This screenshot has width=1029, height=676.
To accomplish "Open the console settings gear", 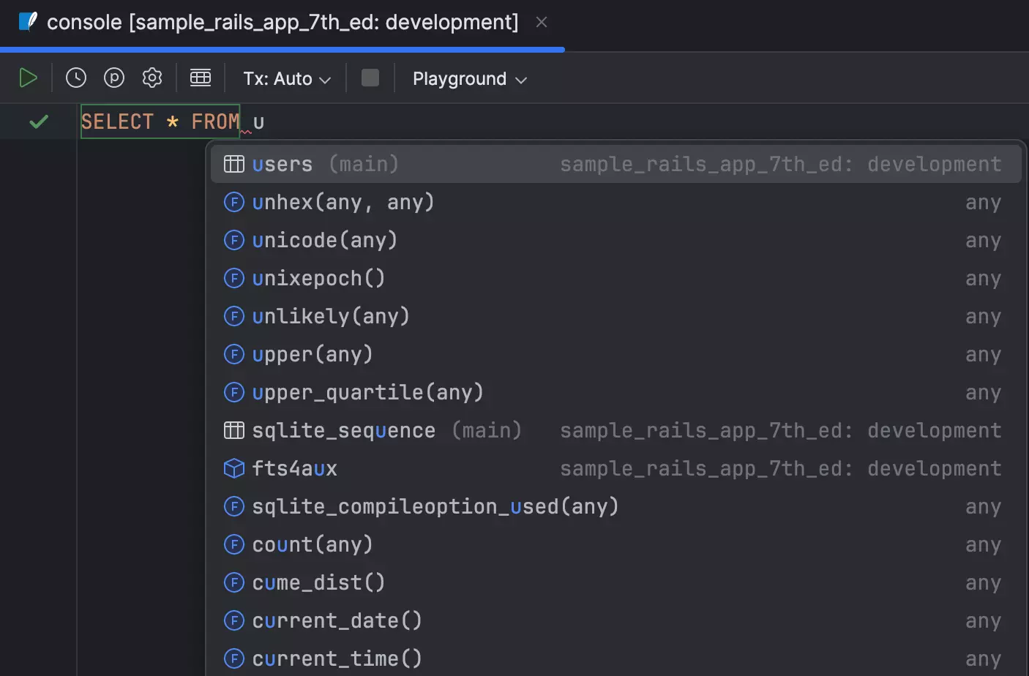I will pos(152,78).
